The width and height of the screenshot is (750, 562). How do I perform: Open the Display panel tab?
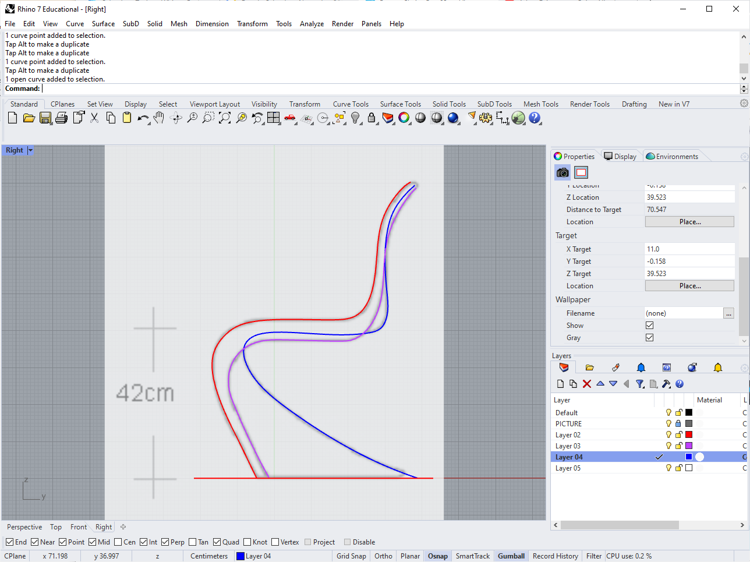(621, 157)
